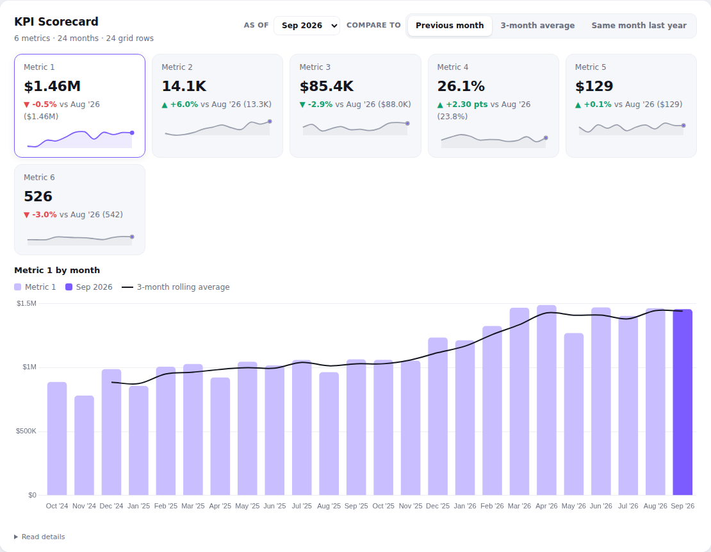
Task: Click the Aug '25 bar in the chart
Action: pyautogui.click(x=329, y=433)
